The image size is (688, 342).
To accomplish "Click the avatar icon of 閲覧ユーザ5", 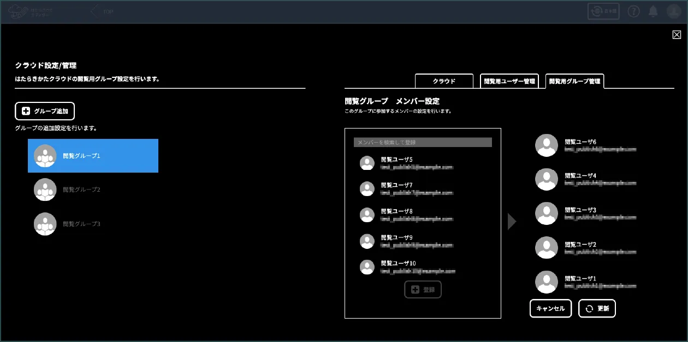I will click(x=367, y=163).
